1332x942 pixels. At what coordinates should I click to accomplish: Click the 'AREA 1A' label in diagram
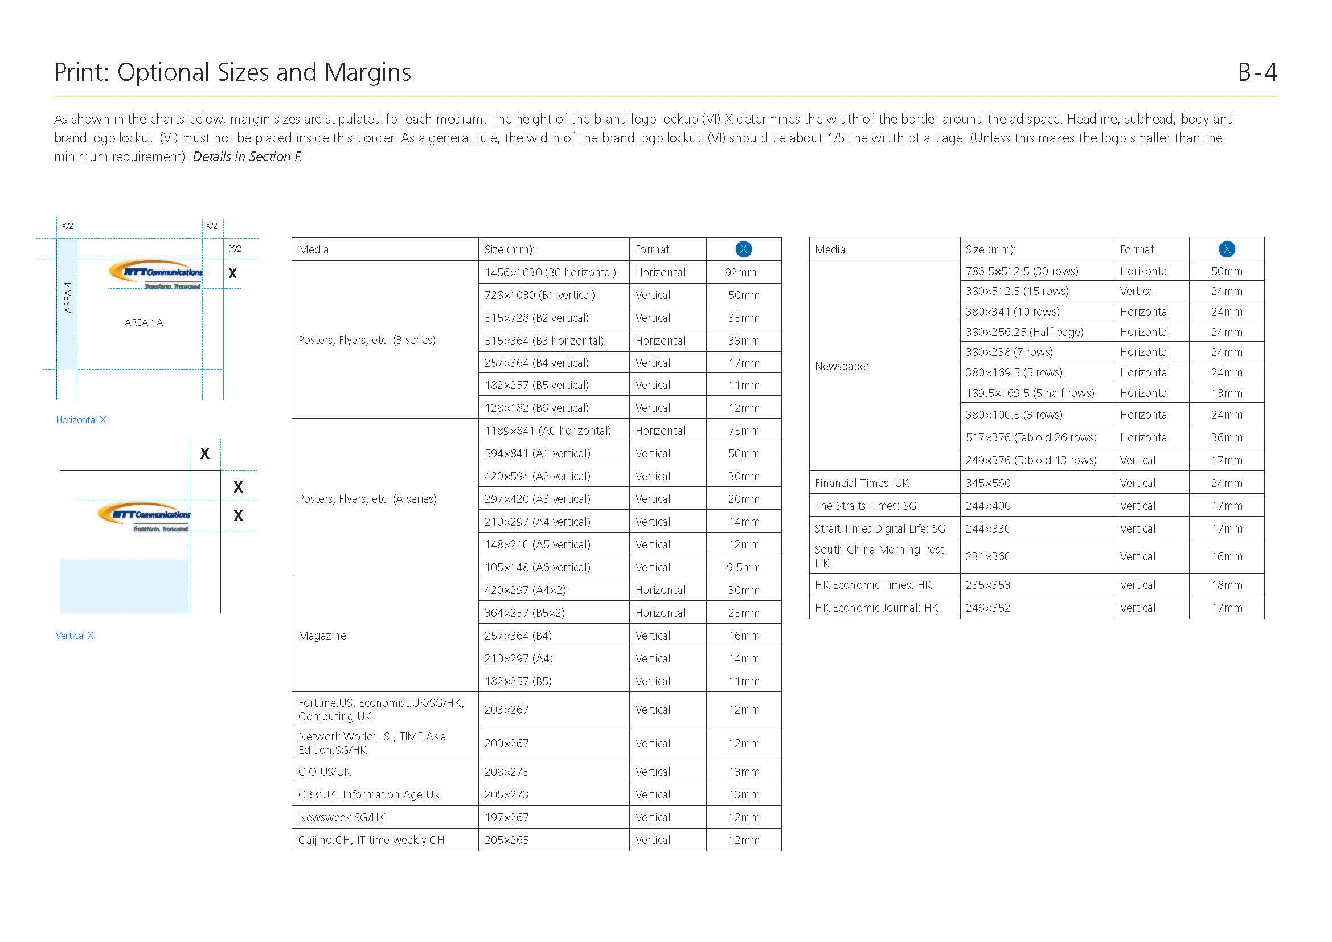(x=144, y=322)
